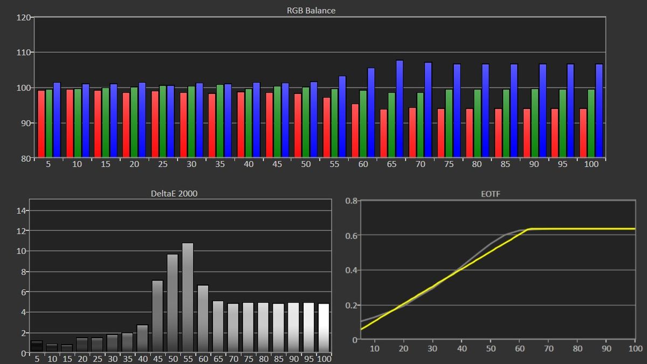Click the white DeltaE bar at 100

[324, 328]
